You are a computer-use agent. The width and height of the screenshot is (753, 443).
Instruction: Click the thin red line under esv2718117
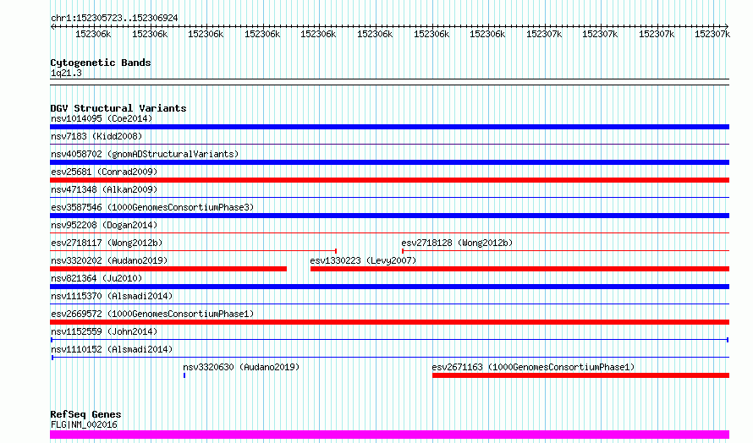tap(193, 250)
